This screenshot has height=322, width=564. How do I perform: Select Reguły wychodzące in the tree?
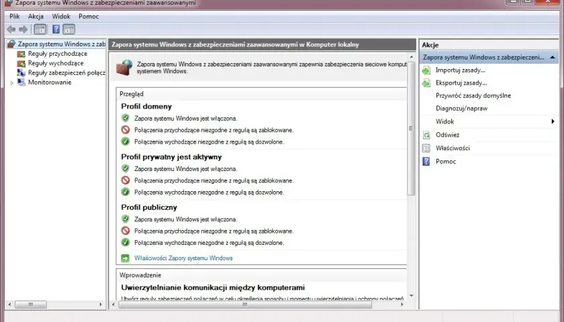pos(56,63)
